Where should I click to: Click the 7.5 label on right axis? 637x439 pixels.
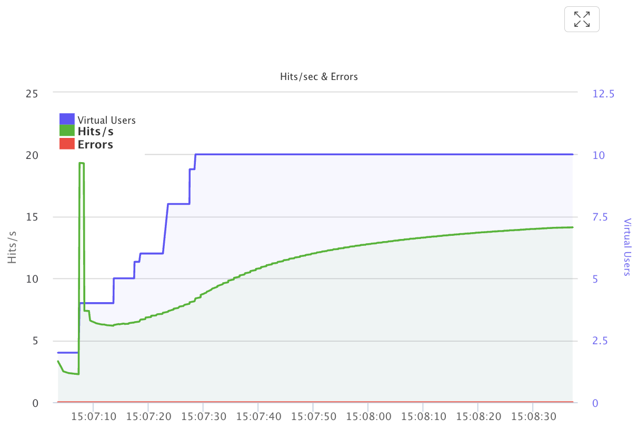[x=600, y=217]
